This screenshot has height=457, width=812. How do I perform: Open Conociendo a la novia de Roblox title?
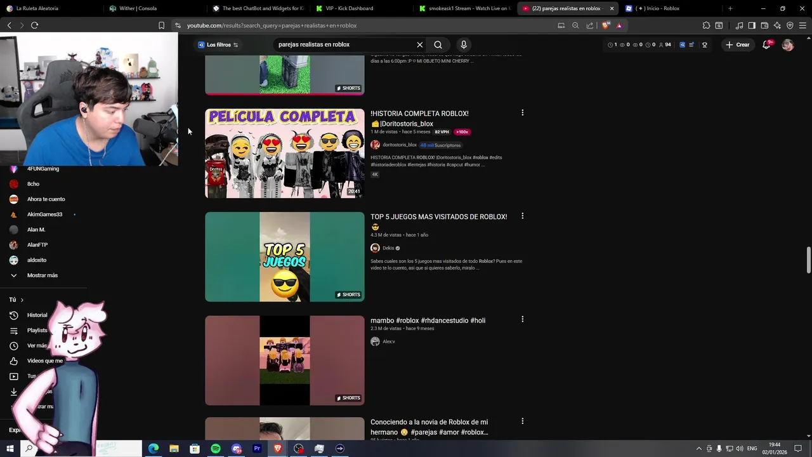click(x=429, y=427)
